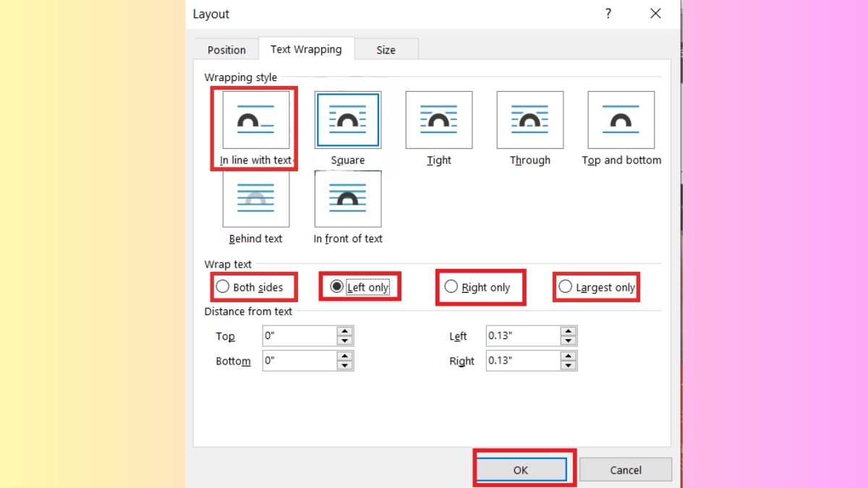
Task: Confirm changes with the OK button
Action: pos(521,470)
